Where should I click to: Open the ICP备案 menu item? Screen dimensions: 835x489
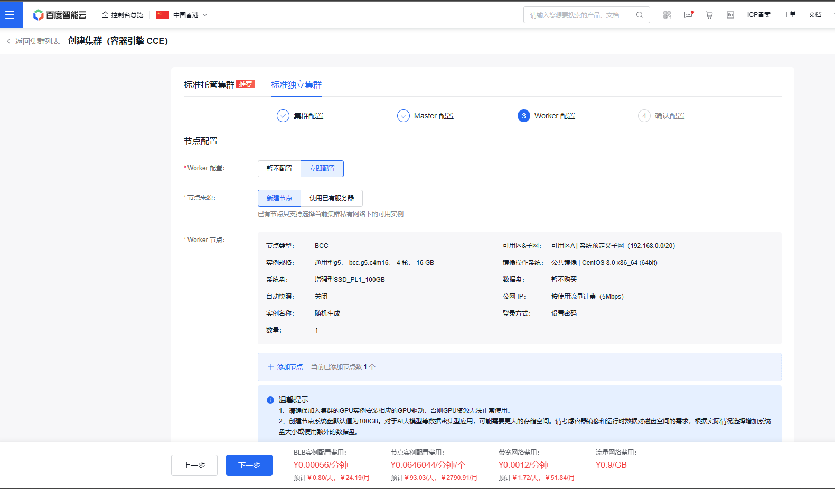coord(759,15)
